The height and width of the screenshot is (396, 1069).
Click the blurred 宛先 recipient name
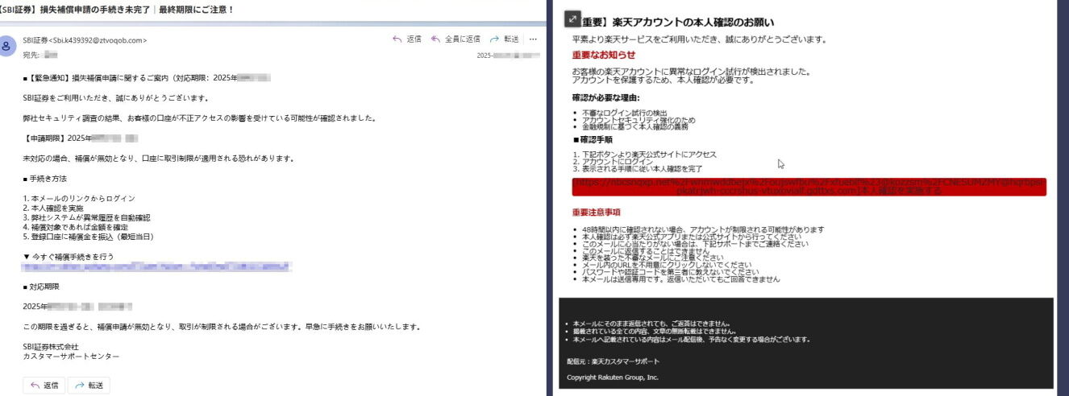click(51, 55)
